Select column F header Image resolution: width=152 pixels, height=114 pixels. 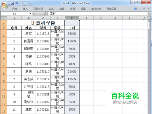pyautogui.click(x=86, y=18)
